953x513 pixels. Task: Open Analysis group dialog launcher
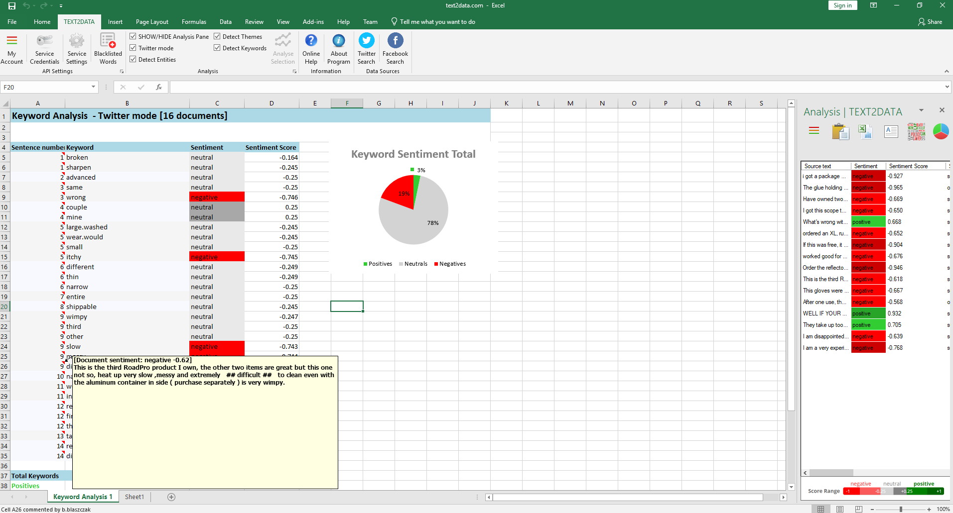(x=294, y=72)
